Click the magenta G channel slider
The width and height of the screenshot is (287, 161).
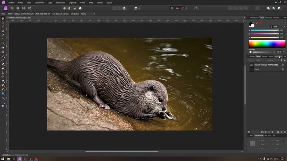point(265,34)
